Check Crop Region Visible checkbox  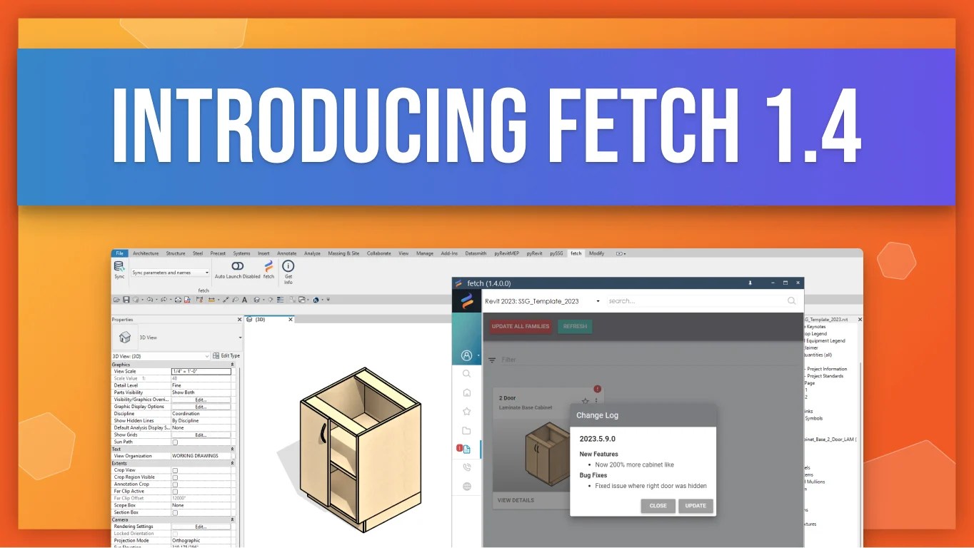coord(175,477)
